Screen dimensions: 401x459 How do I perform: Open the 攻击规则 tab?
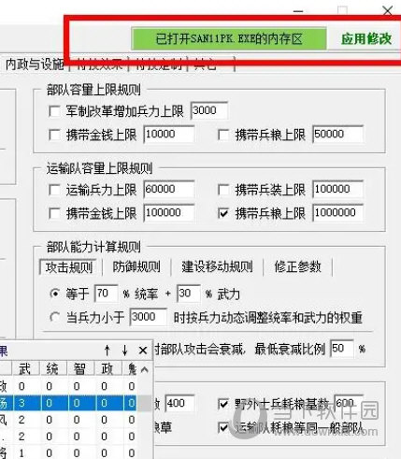pos(69,267)
